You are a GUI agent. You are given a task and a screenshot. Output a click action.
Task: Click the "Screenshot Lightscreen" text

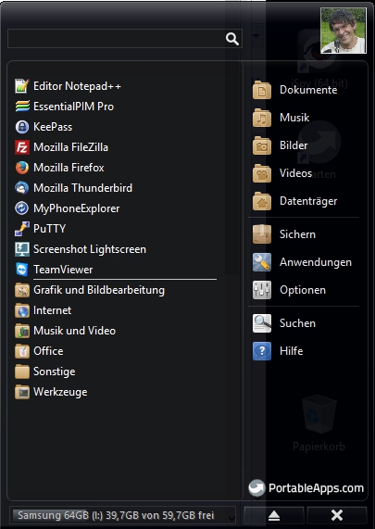(x=90, y=249)
